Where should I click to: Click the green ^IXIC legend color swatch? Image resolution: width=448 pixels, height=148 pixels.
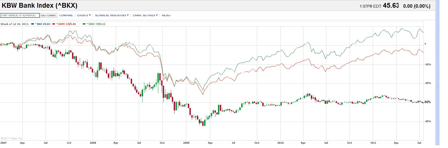(x=84, y=24)
